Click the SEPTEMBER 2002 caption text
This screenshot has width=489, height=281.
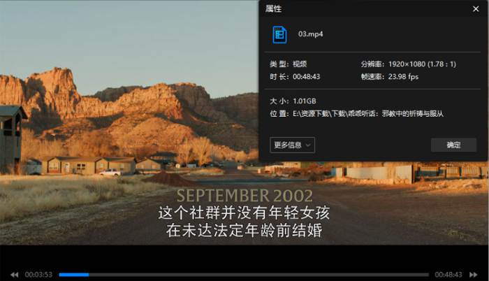coord(245,196)
